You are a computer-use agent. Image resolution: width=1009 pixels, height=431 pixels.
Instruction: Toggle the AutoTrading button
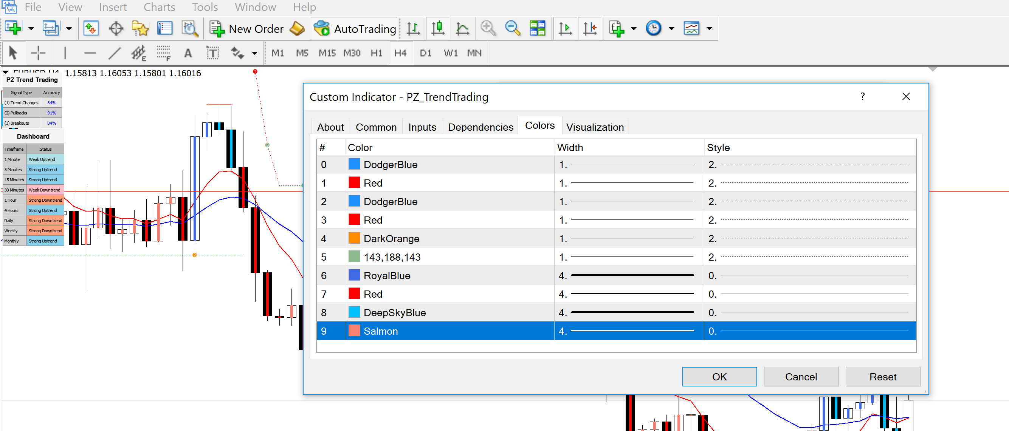point(355,29)
